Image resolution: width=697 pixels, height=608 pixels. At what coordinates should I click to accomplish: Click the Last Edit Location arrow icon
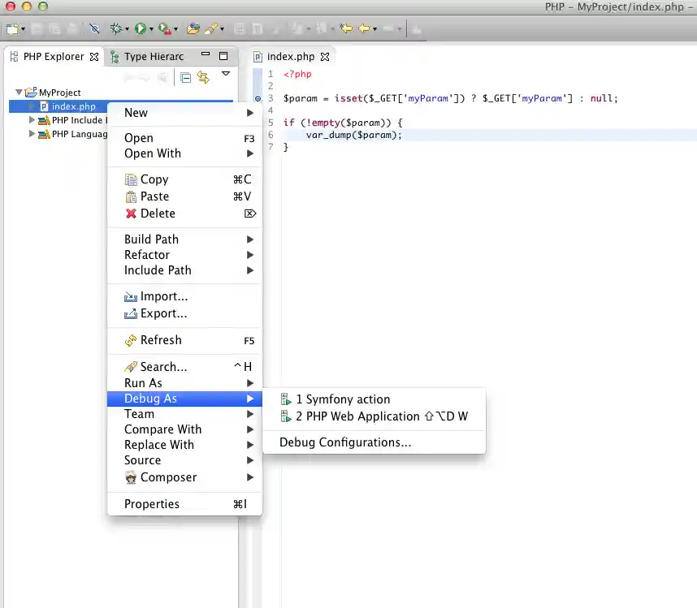(346, 28)
